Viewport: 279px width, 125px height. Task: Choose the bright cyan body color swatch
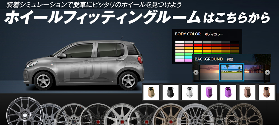pos(188,57)
